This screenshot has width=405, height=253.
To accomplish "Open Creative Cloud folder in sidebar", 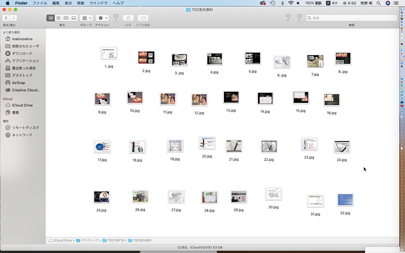I will (23, 90).
